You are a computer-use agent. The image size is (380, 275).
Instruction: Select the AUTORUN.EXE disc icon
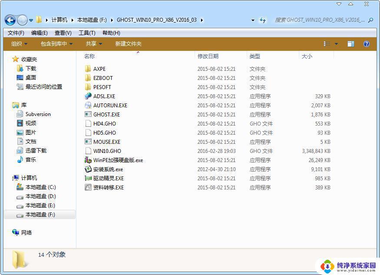88,105
